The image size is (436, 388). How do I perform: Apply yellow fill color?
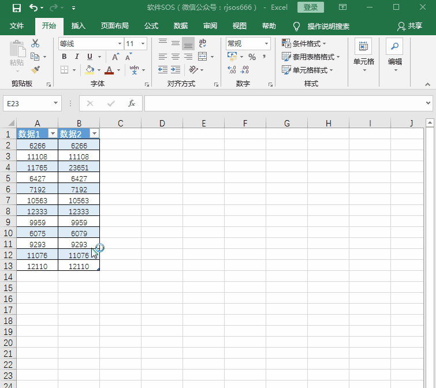[x=90, y=70]
